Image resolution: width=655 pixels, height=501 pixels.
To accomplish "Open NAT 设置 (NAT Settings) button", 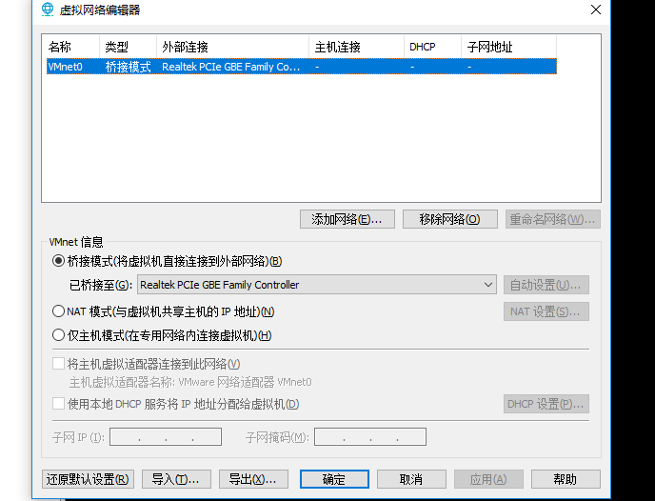I will 546,311.
